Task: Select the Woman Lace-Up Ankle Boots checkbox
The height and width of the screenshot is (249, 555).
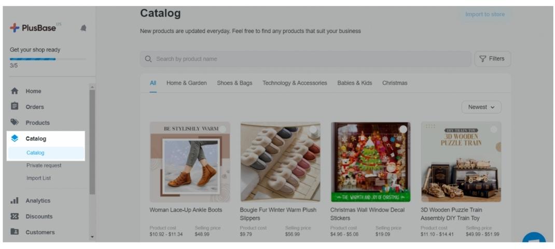Action: coord(223,129)
